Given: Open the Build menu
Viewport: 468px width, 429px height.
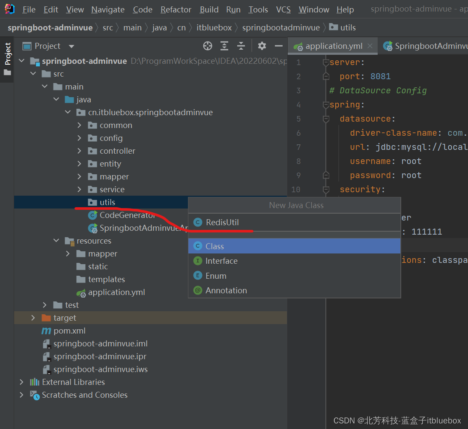Looking at the screenshot, I should [x=209, y=9].
